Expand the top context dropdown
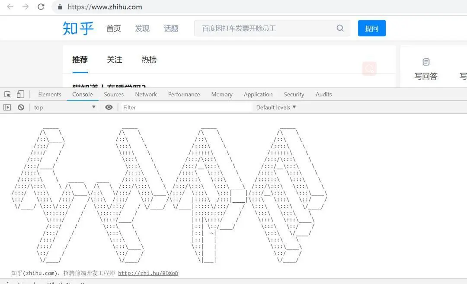Viewport: 467px width, 284px height. coord(64,107)
